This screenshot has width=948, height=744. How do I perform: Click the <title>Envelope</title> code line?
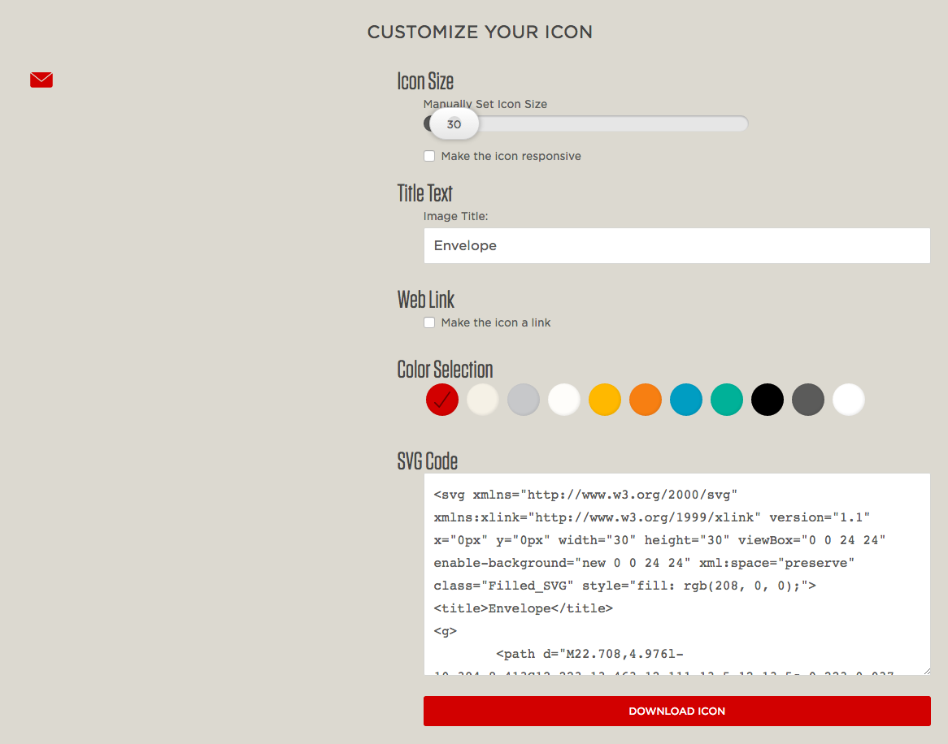click(x=523, y=608)
